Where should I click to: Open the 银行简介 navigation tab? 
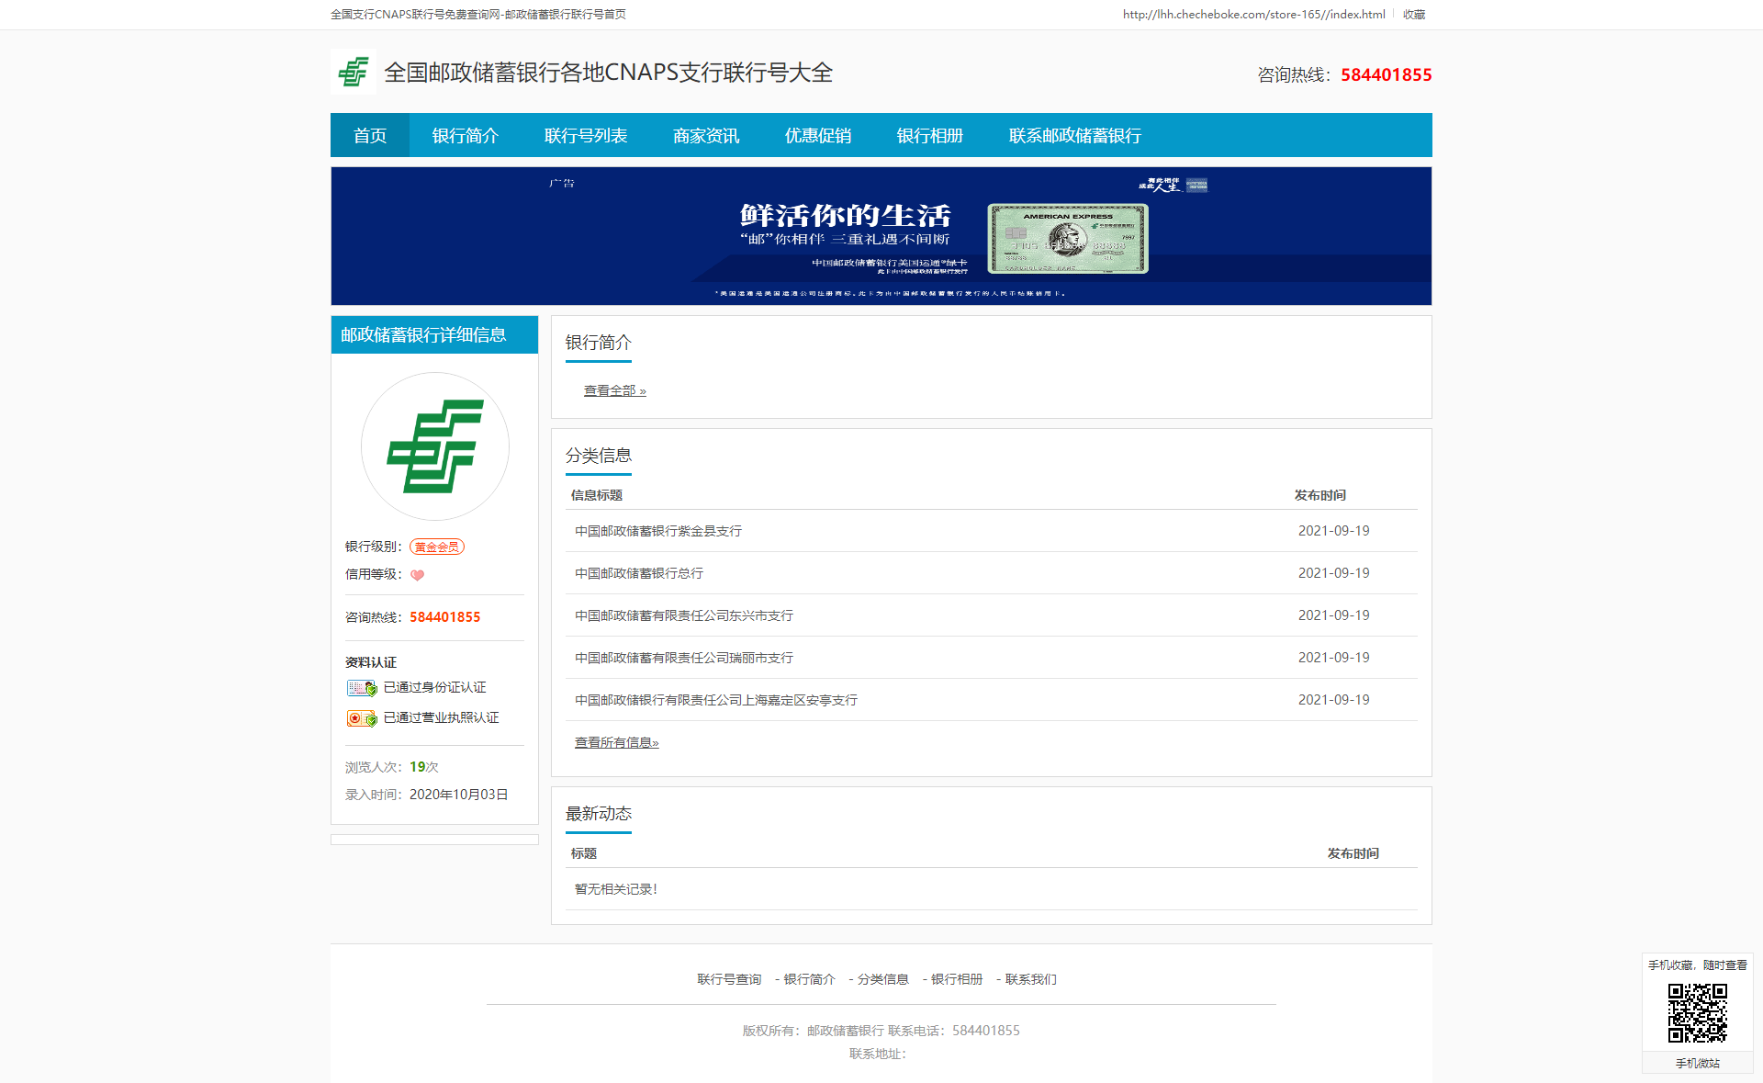466,135
